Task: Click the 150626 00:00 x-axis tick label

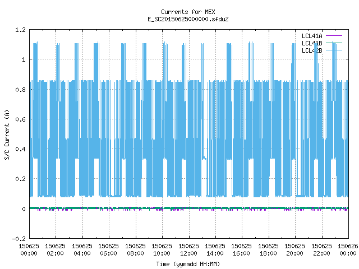Action: pos(348,250)
